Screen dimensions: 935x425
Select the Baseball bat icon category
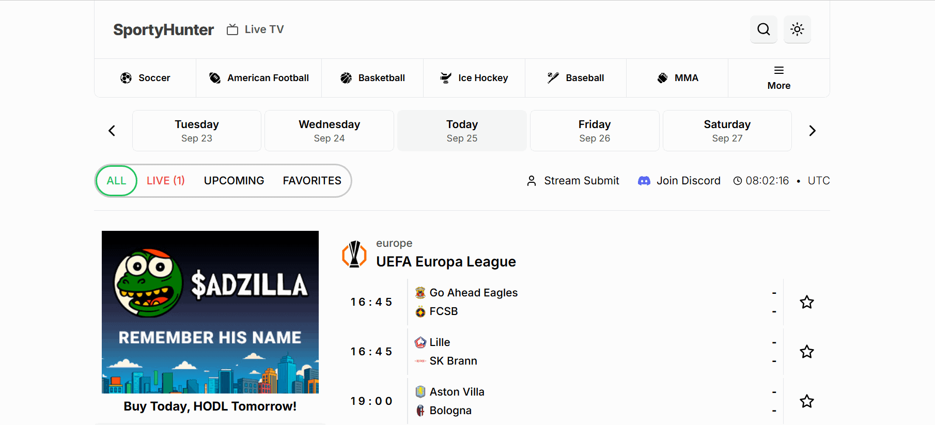pos(553,78)
